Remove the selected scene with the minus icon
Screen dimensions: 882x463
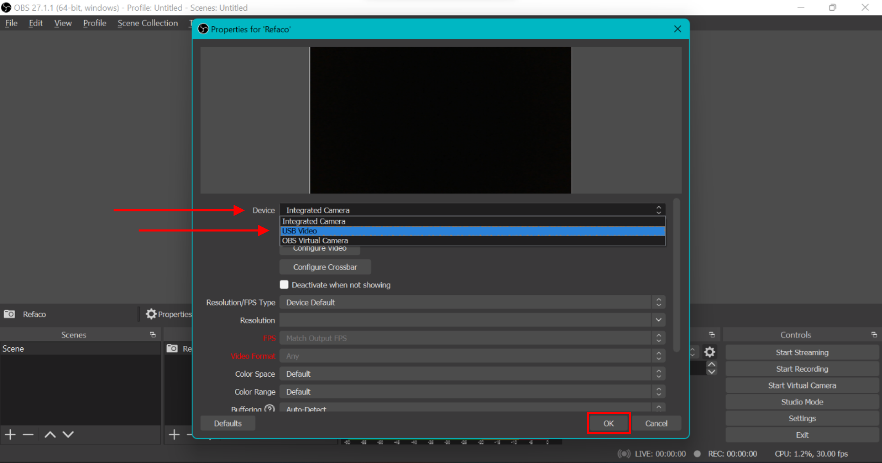(28, 434)
